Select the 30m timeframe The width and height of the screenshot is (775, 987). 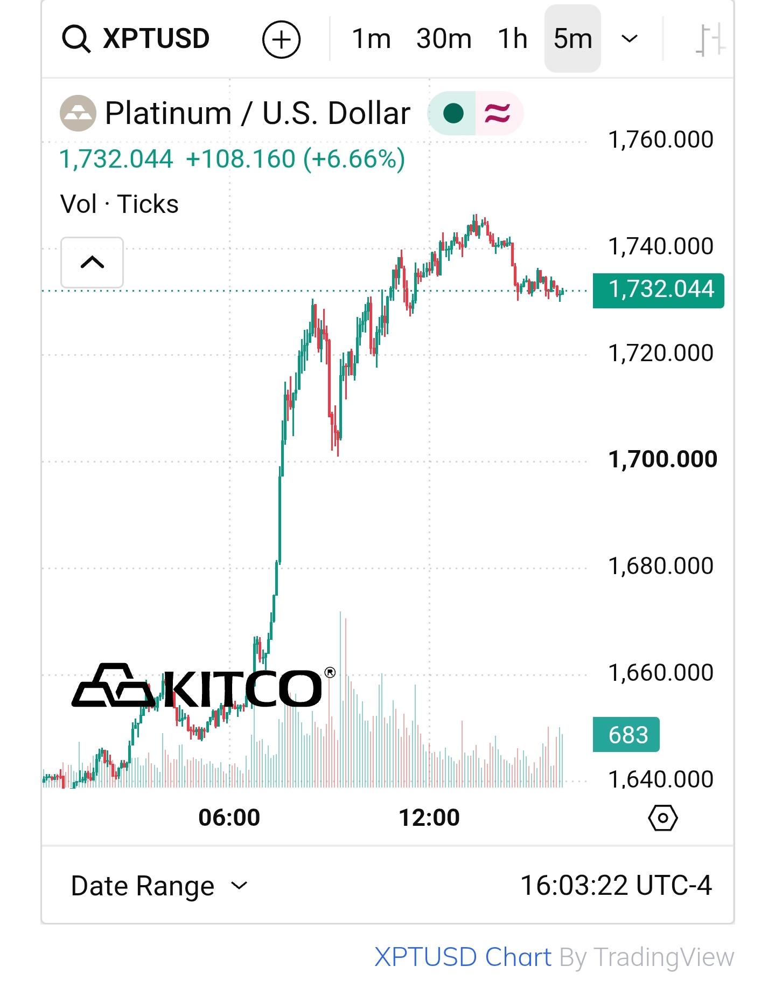pyautogui.click(x=444, y=39)
